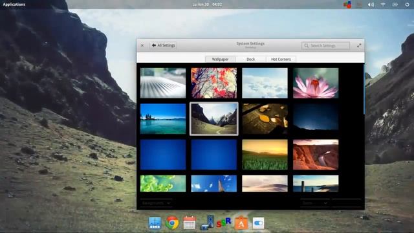Open the battery indicator in top panel
Screen dimensions: 414x233
(x=395, y=5)
